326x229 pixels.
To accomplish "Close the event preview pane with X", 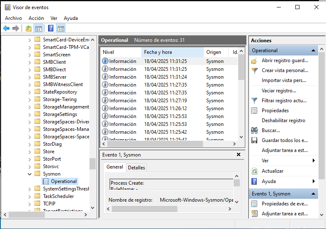I will point(239,154).
